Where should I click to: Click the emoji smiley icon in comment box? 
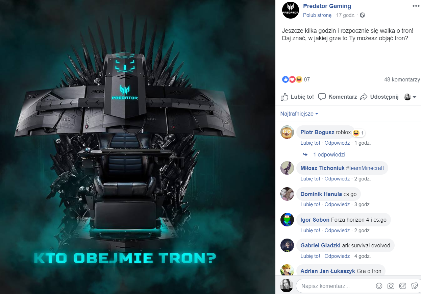point(379,286)
